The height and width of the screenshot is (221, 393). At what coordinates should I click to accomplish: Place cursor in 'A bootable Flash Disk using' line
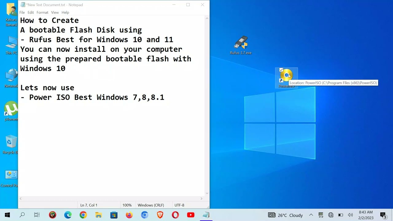pyautogui.click(x=81, y=30)
